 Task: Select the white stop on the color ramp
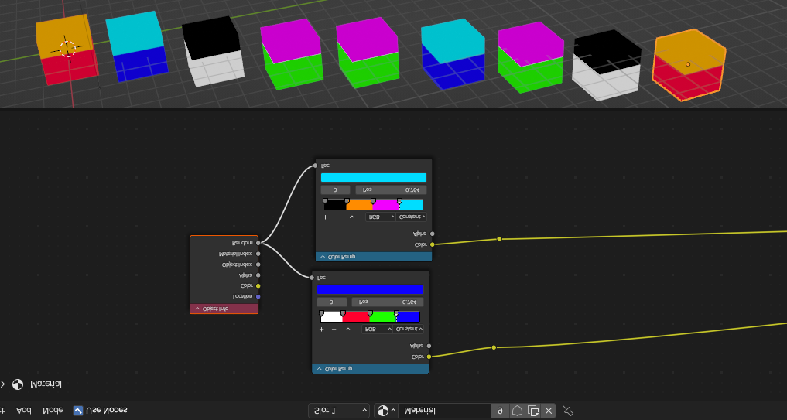coord(322,313)
